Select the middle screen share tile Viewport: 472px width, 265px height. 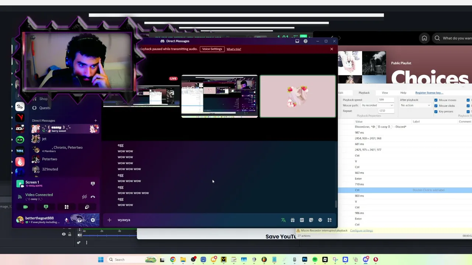(x=219, y=96)
